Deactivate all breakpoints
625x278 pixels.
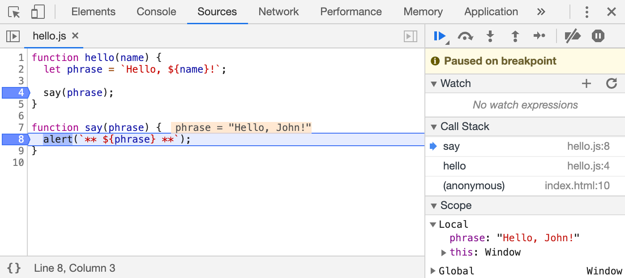pos(573,36)
